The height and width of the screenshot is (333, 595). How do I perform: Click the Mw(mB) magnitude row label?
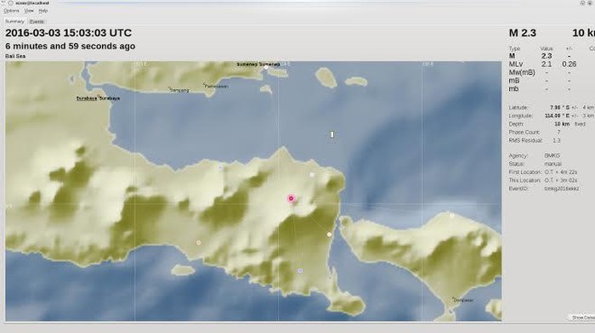(522, 72)
